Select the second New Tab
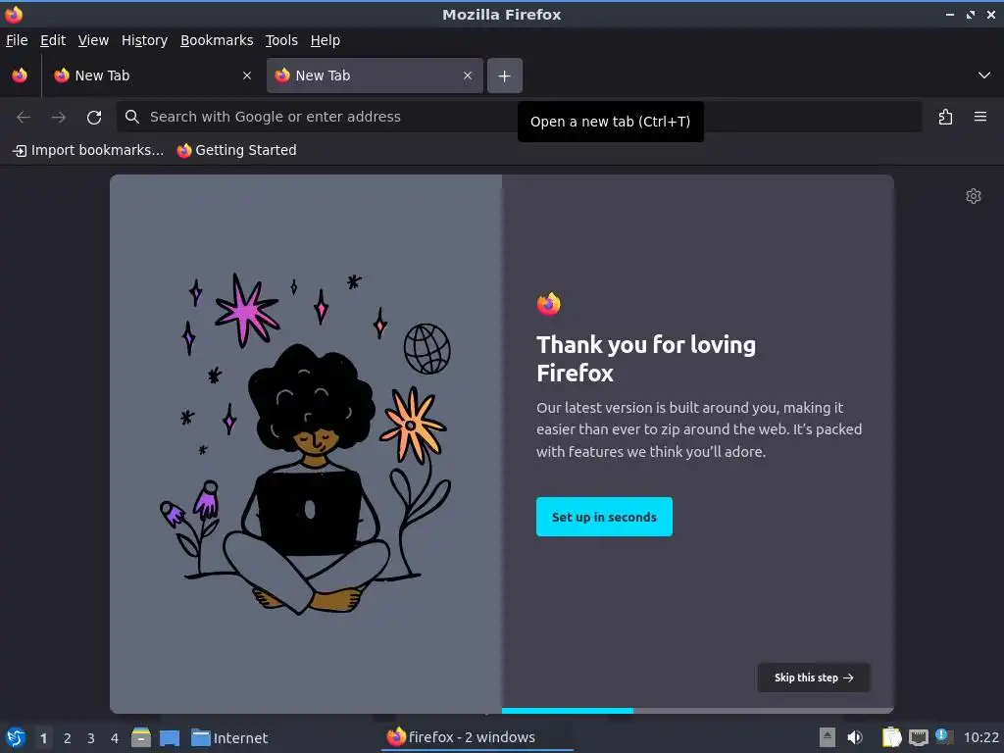The image size is (1004, 753). (x=375, y=75)
